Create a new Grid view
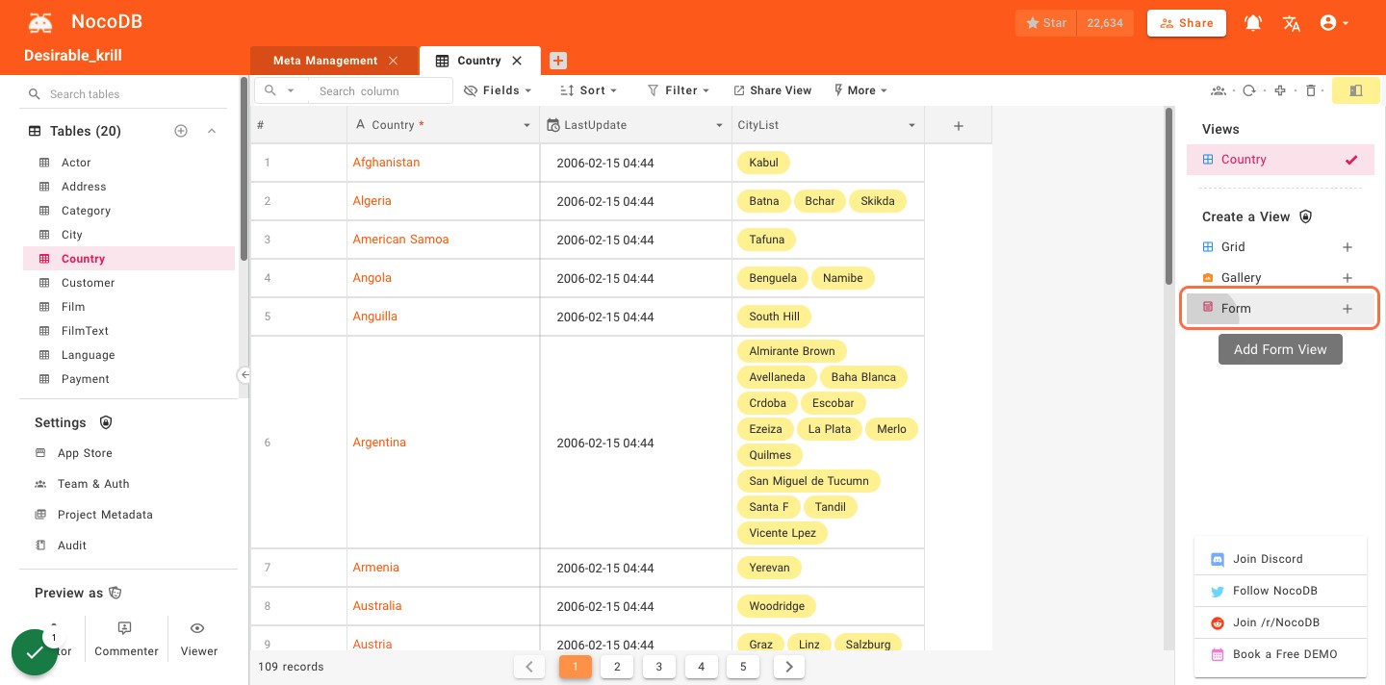This screenshot has height=685, width=1386. [1280, 247]
